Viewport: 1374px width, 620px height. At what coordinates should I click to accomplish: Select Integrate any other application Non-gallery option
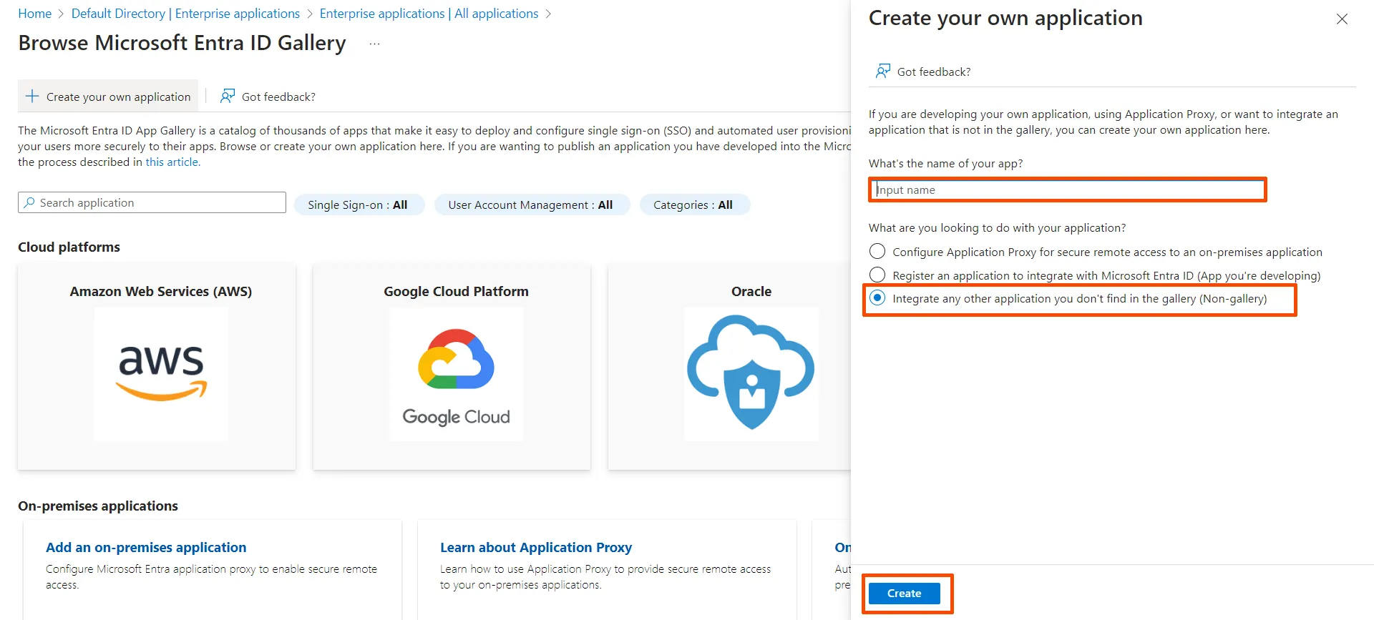point(877,298)
